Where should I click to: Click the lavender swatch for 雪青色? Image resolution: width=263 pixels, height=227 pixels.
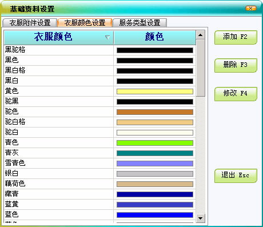click(155, 164)
